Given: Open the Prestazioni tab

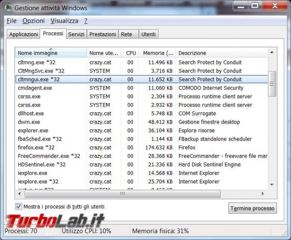Looking at the screenshot, I should click(x=103, y=34).
